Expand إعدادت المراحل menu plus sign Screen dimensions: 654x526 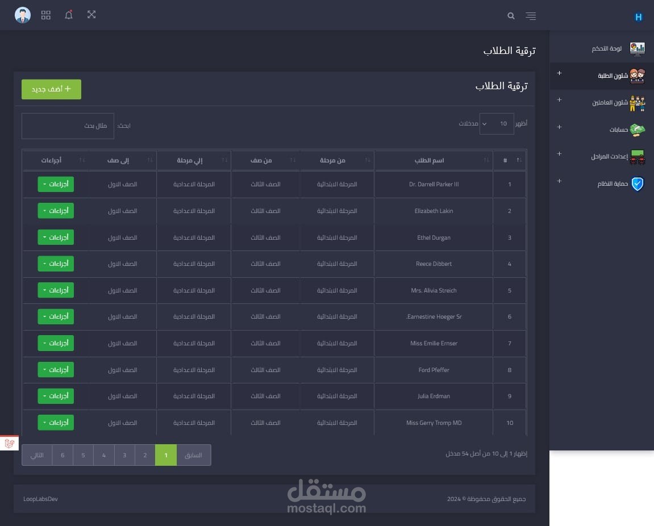(559, 153)
